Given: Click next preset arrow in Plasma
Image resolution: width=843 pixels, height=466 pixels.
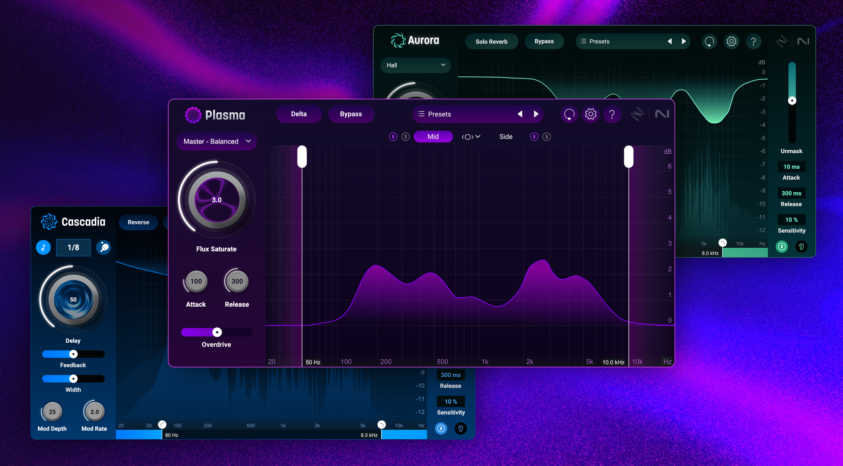Looking at the screenshot, I should point(536,114).
